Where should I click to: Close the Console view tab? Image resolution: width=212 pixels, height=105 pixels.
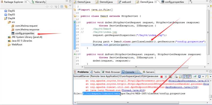(x=137, y=72)
